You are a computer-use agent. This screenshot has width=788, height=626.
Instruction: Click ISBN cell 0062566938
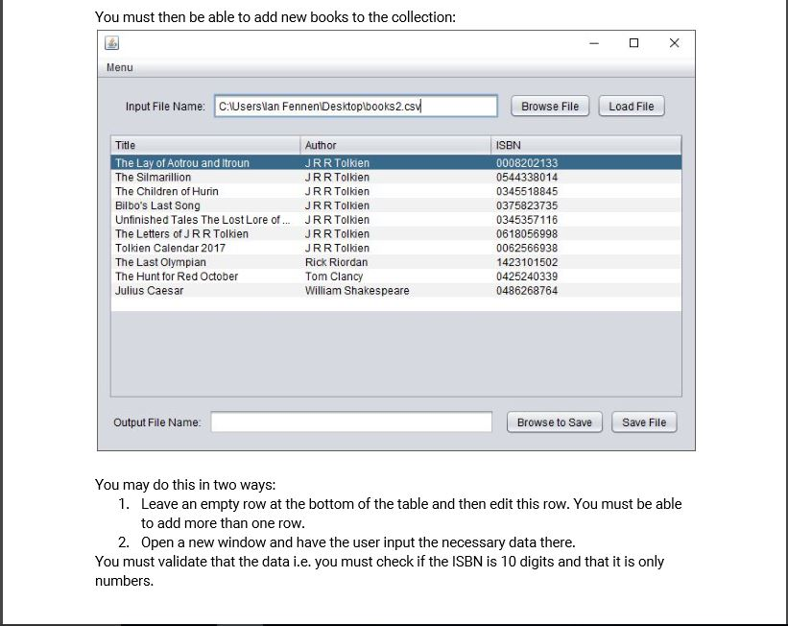click(586, 248)
